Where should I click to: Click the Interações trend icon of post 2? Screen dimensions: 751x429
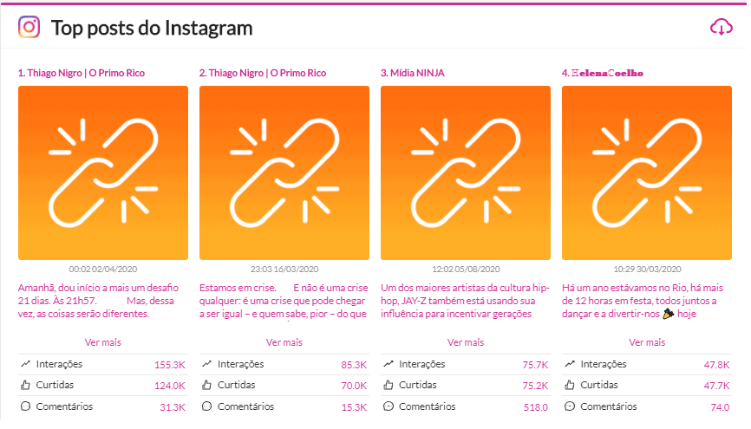pos(206,364)
